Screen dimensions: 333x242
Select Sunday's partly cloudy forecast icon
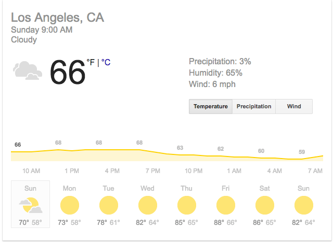pyautogui.click(x=31, y=206)
